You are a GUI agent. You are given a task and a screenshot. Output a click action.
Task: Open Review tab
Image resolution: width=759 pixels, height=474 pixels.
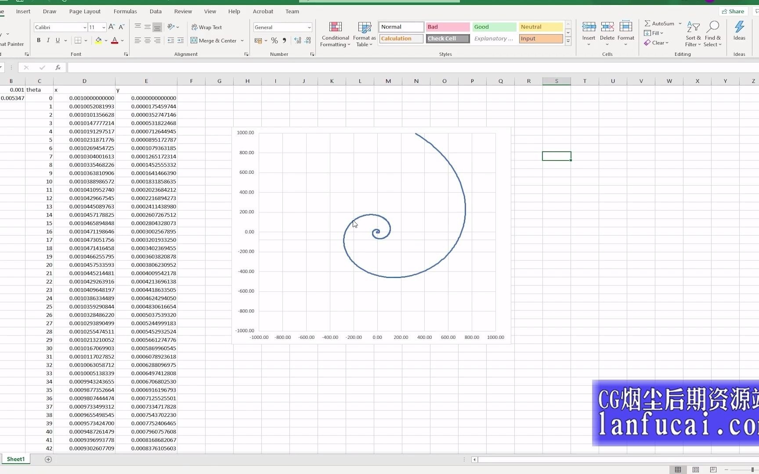(183, 11)
